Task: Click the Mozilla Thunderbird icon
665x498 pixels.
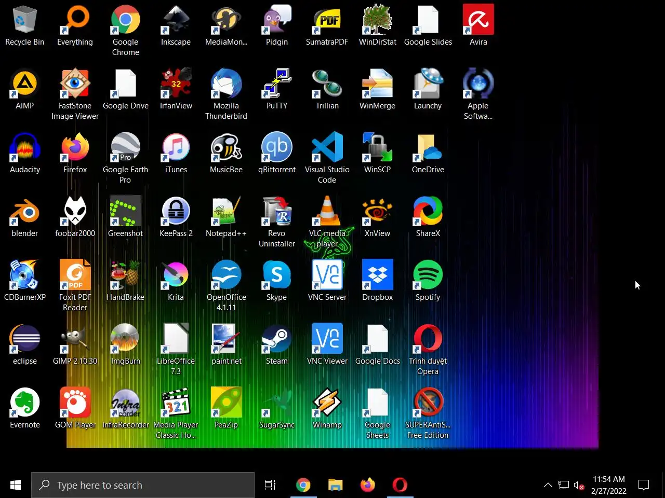Action: [226, 84]
